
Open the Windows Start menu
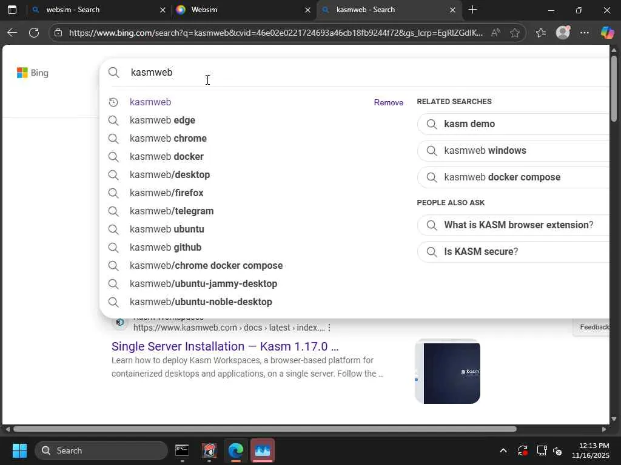(19, 450)
